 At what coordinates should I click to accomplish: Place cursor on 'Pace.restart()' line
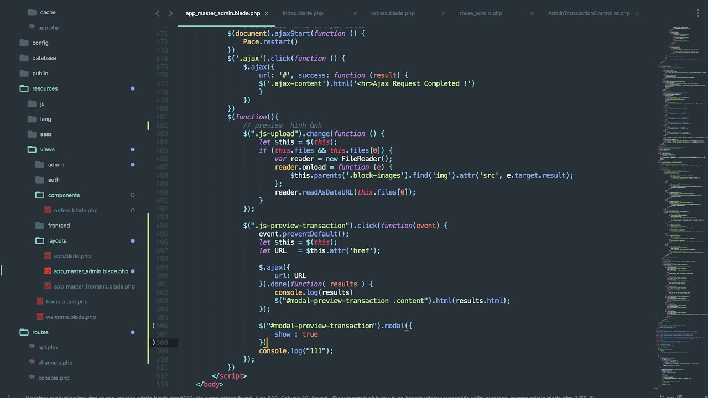coord(270,41)
